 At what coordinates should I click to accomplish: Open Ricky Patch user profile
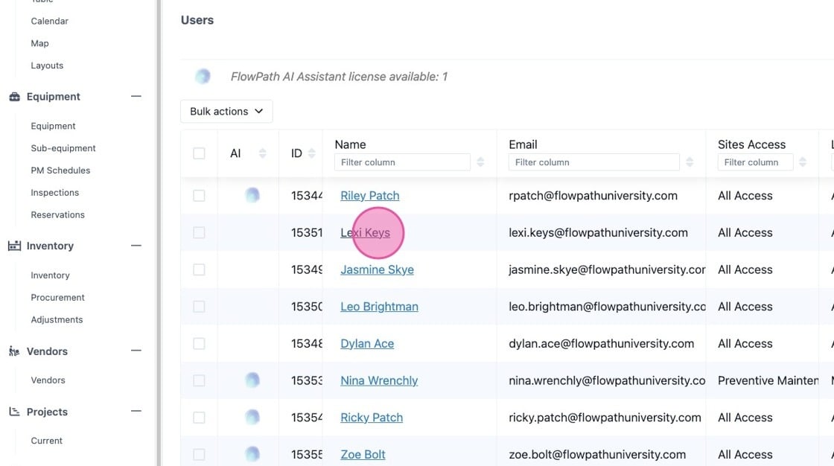[372, 418]
